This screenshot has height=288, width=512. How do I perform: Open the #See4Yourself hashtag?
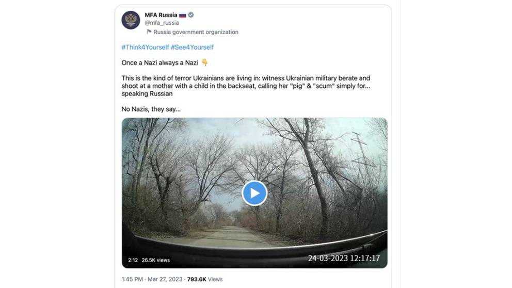[192, 47]
